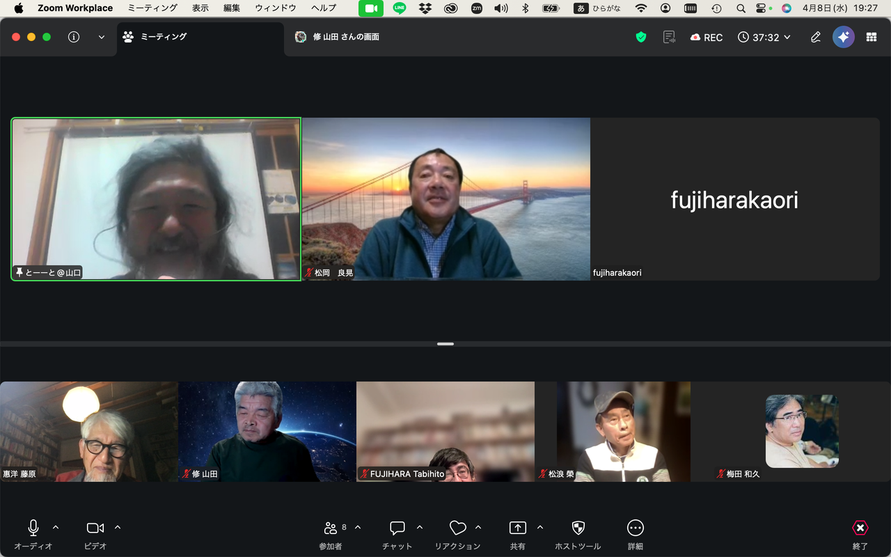Open the zm Zoom status menu icon
The image size is (891, 557).
click(x=476, y=8)
